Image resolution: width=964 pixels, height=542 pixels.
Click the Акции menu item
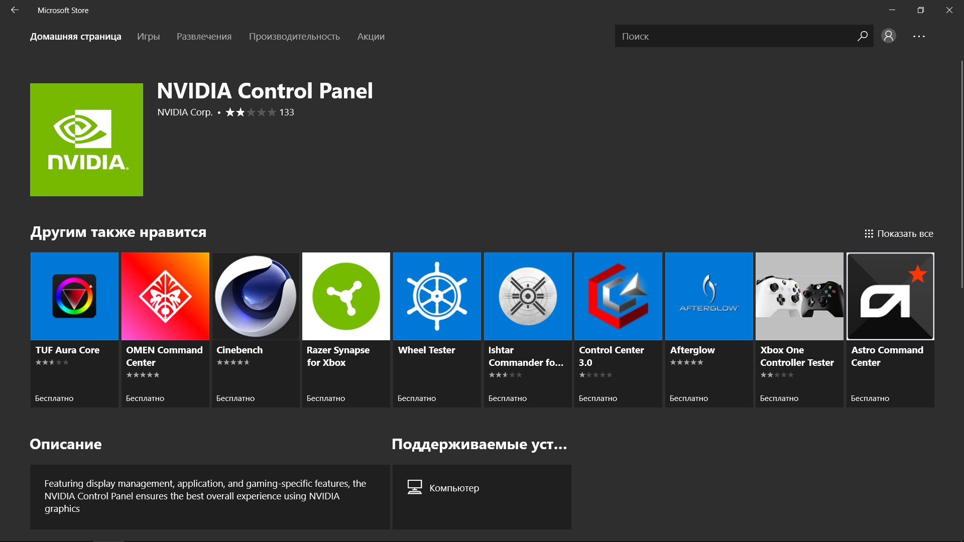pyautogui.click(x=370, y=36)
